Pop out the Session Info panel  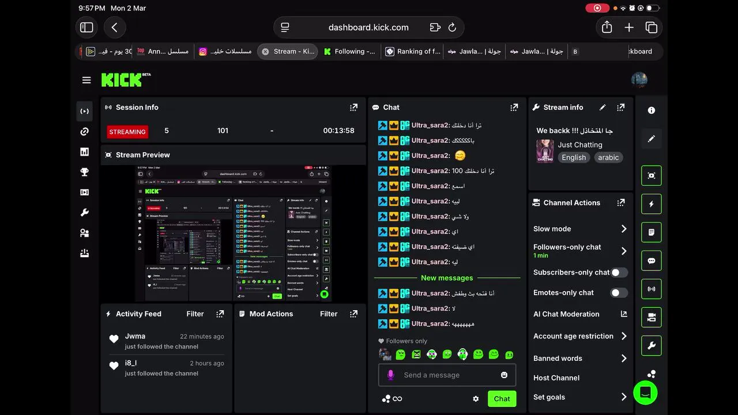354,107
